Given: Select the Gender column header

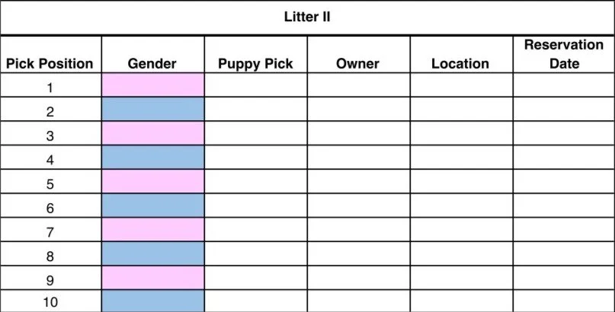Looking at the screenshot, I should click(153, 55).
